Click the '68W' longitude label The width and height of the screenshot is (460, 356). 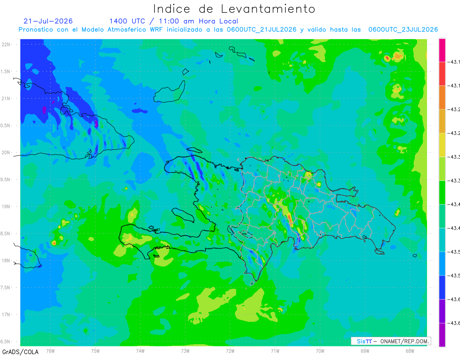pos(410,351)
